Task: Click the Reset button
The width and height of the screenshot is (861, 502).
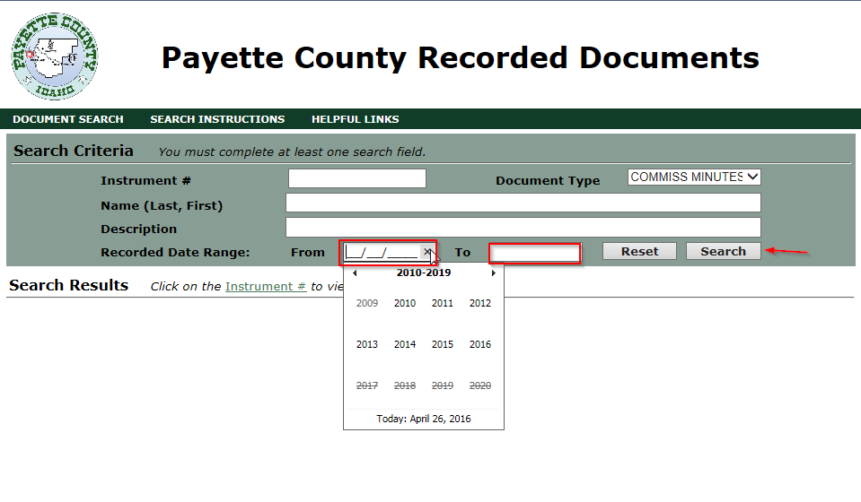Action: pyautogui.click(x=640, y=251)
